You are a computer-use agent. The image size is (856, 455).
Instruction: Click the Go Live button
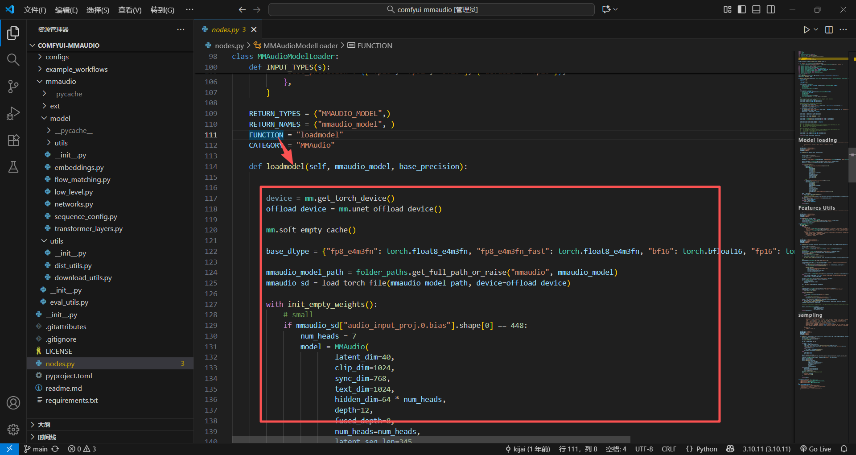pos(815,449)
